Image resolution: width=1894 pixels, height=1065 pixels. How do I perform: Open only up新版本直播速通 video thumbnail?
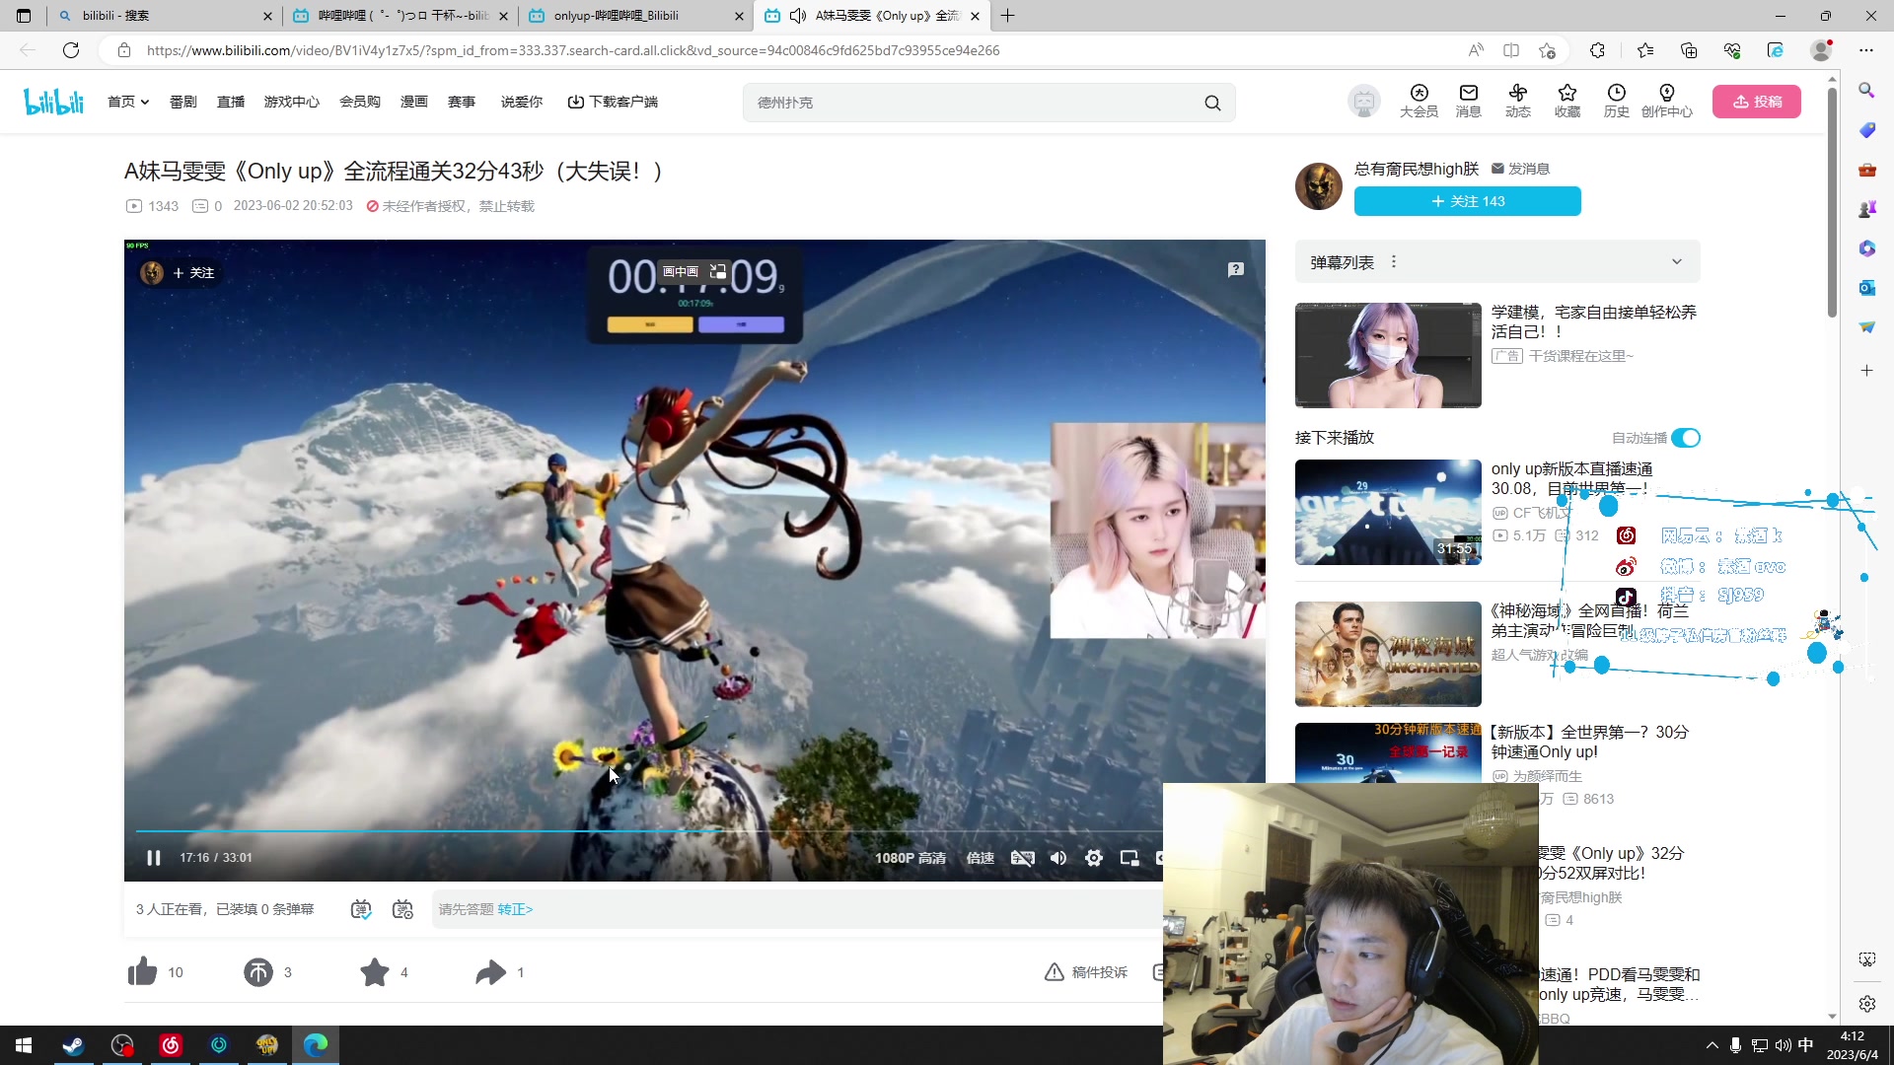click(x=1388, y=512)
